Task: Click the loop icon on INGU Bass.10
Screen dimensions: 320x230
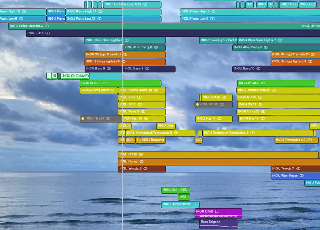Action: [258, 69]
